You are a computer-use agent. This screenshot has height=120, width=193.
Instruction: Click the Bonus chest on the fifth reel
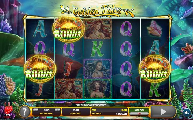[x=155, y=69]
